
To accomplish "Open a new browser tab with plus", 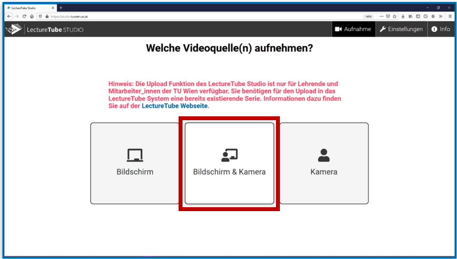I will coord(61,8).
